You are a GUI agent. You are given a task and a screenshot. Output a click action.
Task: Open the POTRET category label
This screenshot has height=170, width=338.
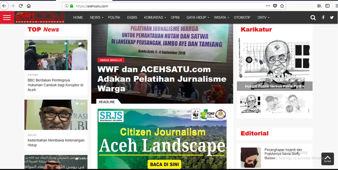(33, 75)
